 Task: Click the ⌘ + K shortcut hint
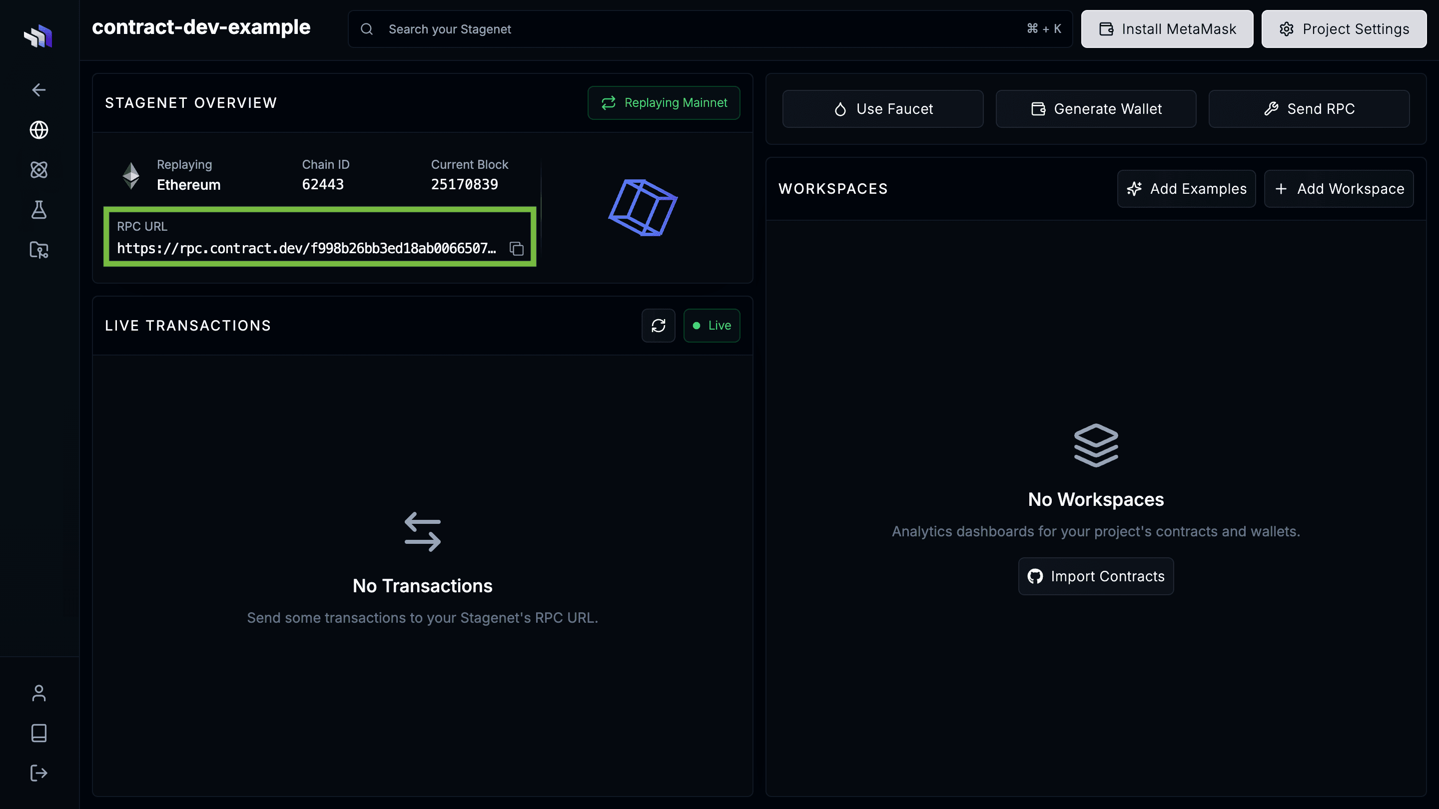tap(1043, 28)
